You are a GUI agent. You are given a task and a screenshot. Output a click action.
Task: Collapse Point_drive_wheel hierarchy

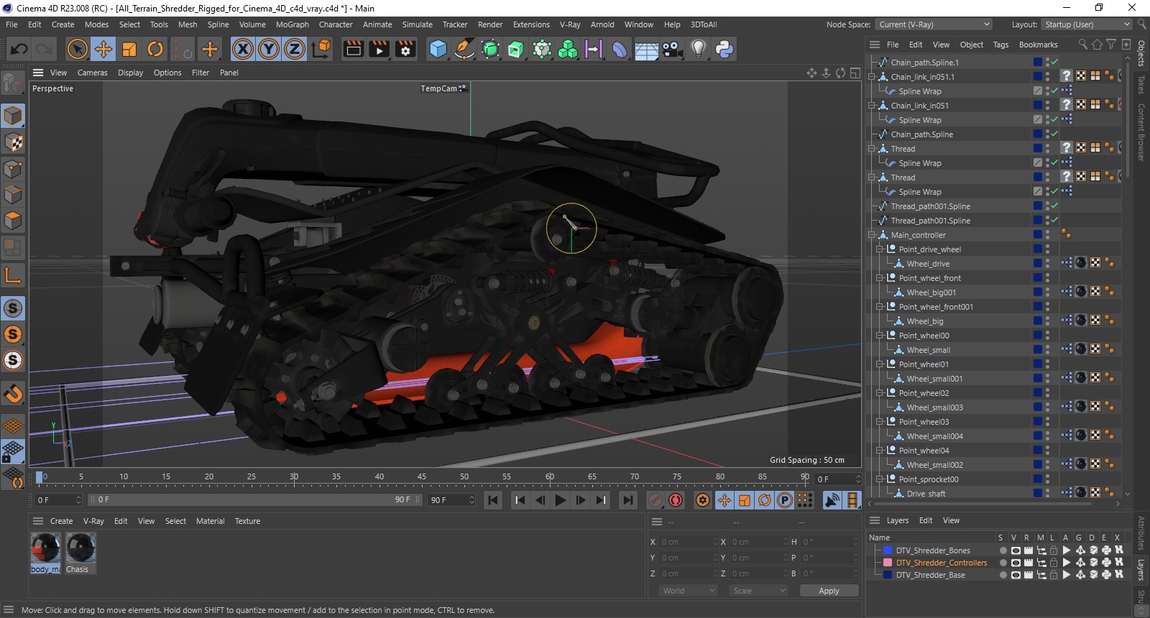pos(879,249)
